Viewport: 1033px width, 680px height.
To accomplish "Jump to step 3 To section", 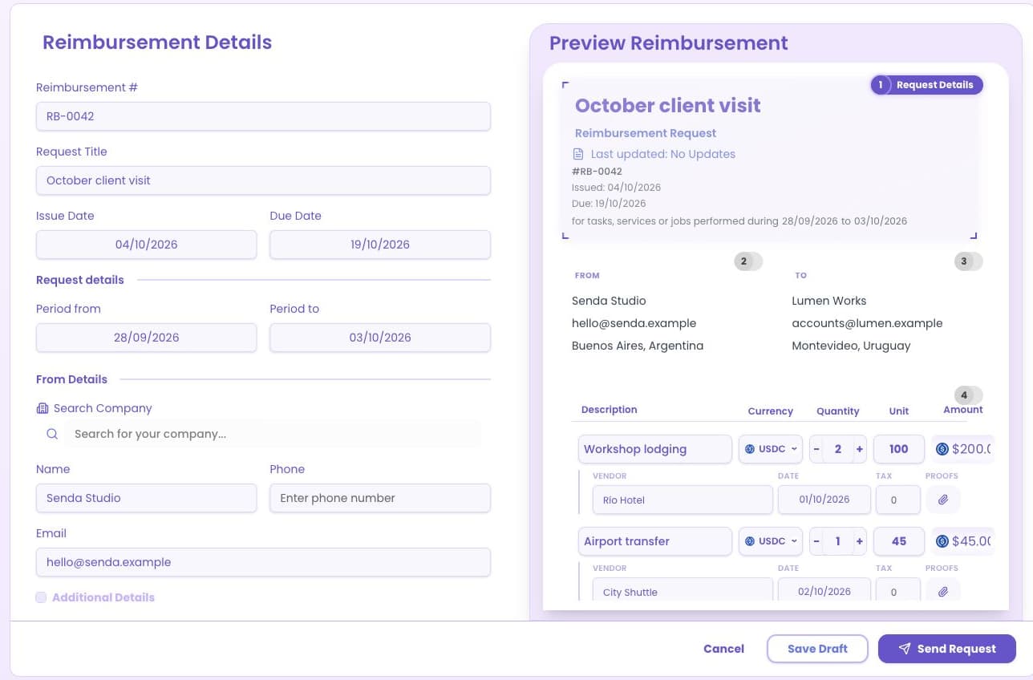I will (968, 261).
